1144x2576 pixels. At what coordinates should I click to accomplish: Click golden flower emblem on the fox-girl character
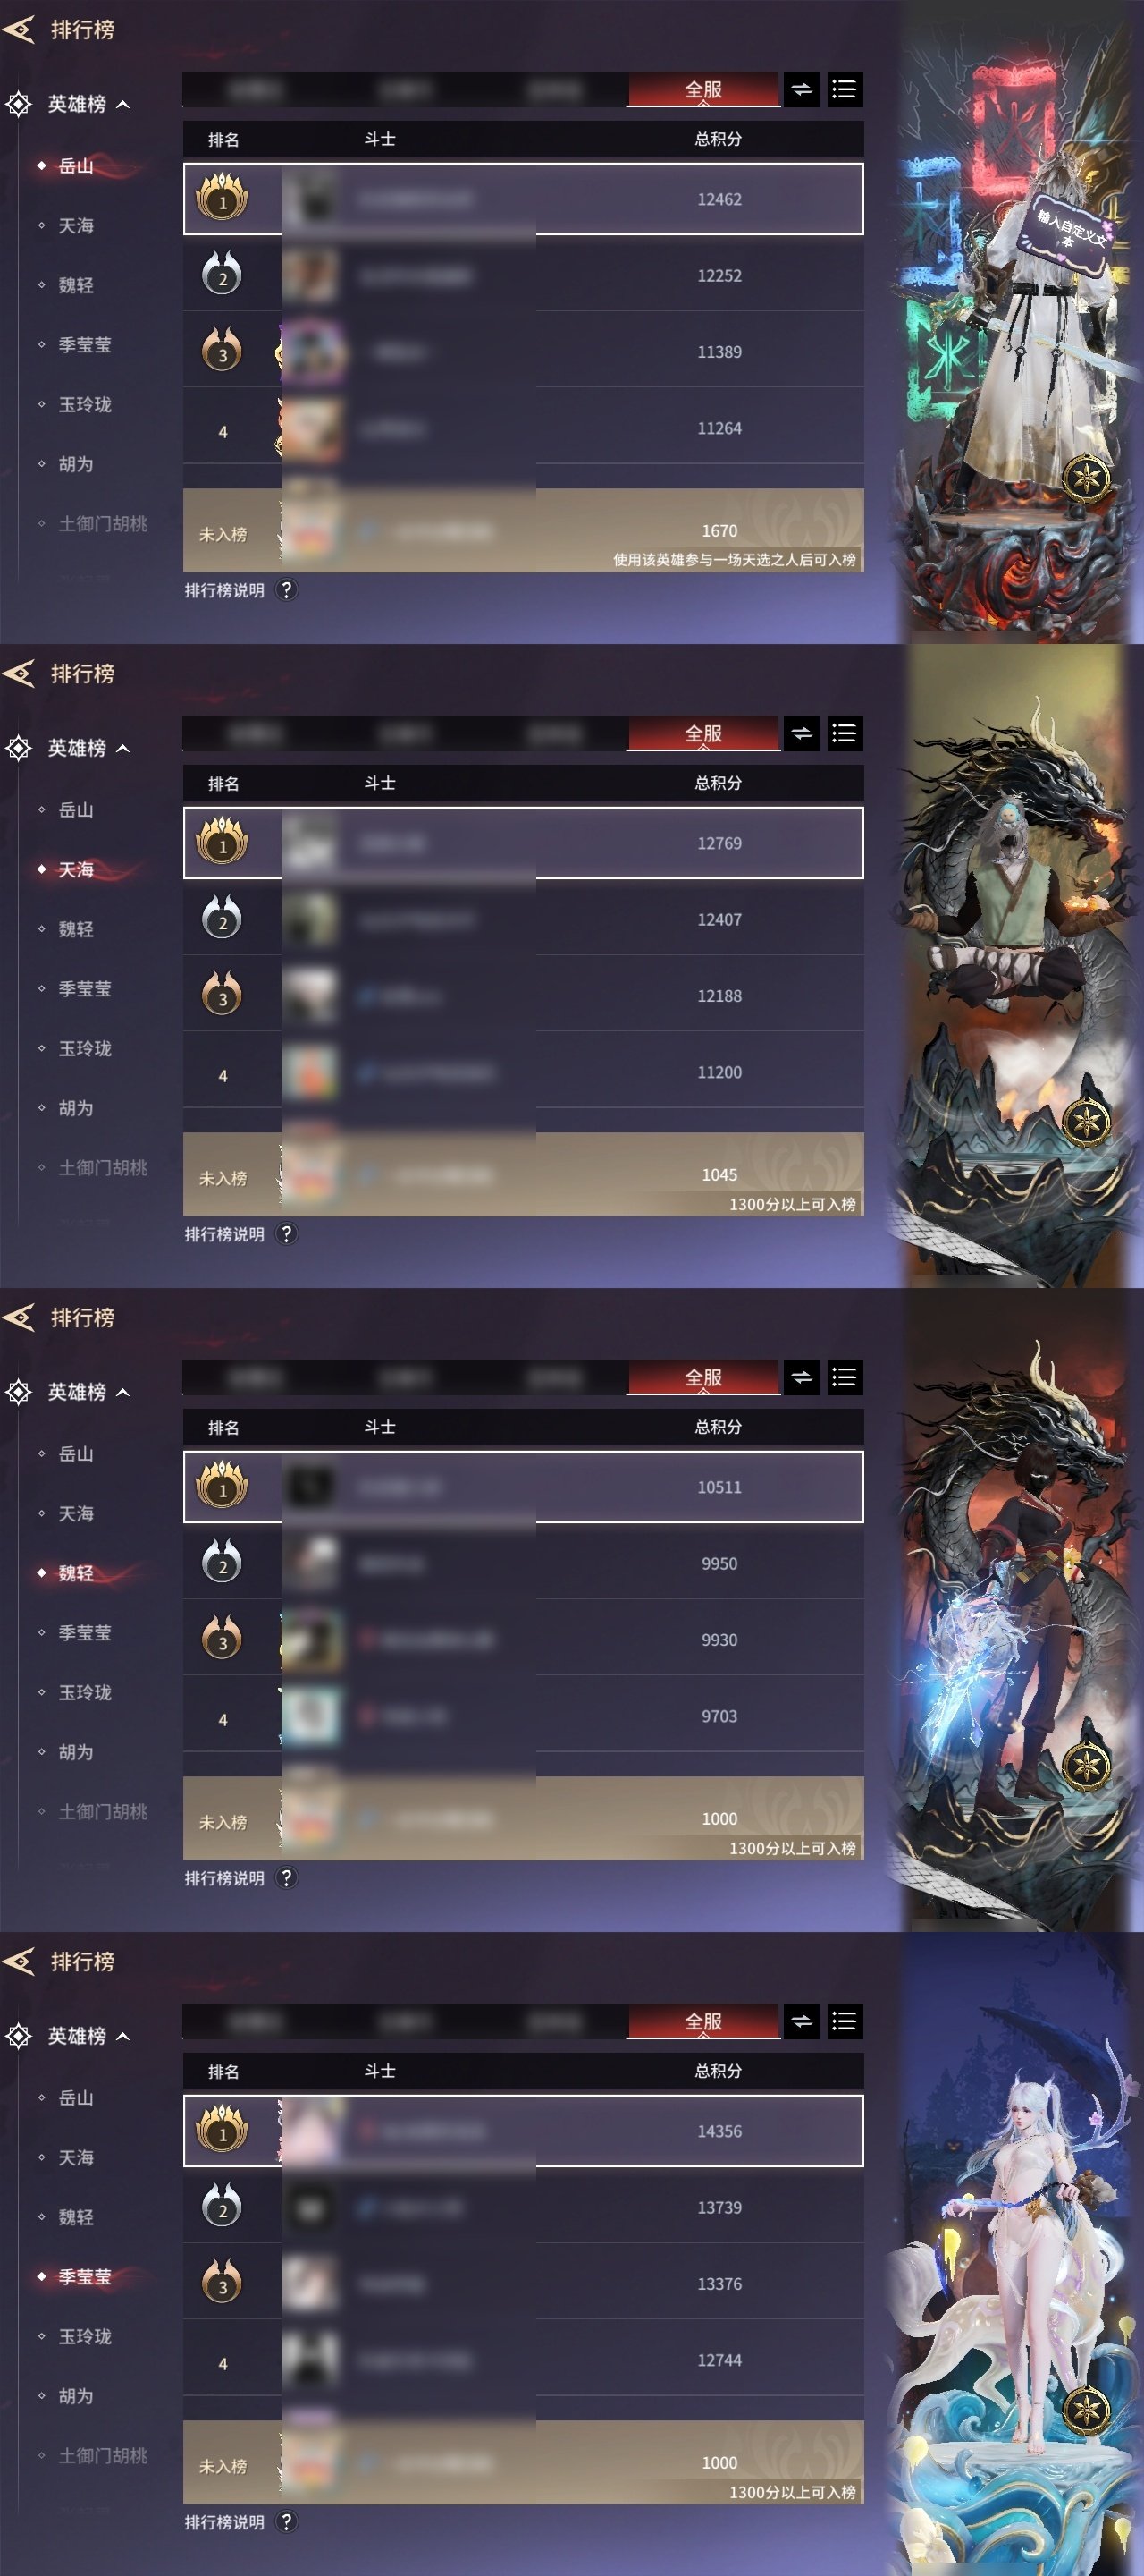1085,2409
